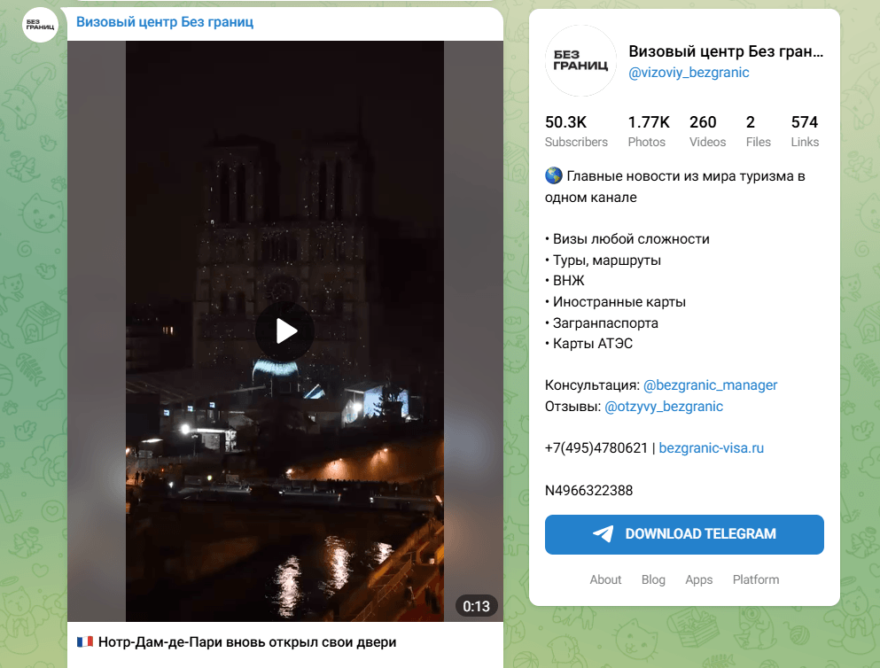
Task: Open the Platform footer link
Action: (755, 579)
